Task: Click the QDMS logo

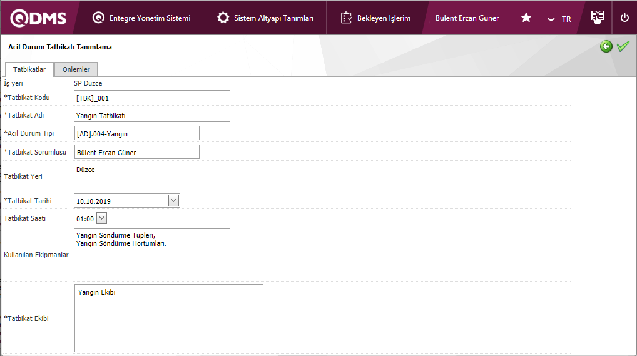Action: (x=38, y=18)
